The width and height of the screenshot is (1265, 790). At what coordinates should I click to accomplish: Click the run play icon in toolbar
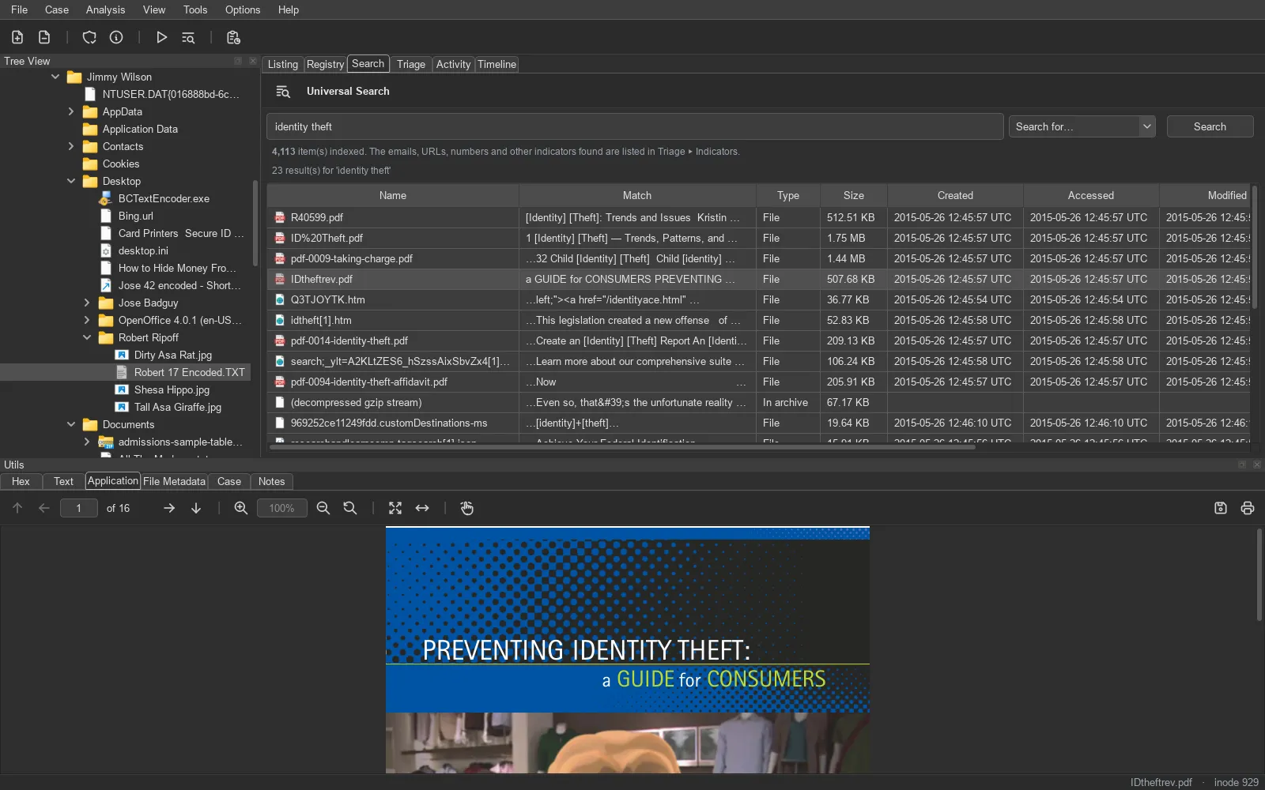(x=161, y=37)
